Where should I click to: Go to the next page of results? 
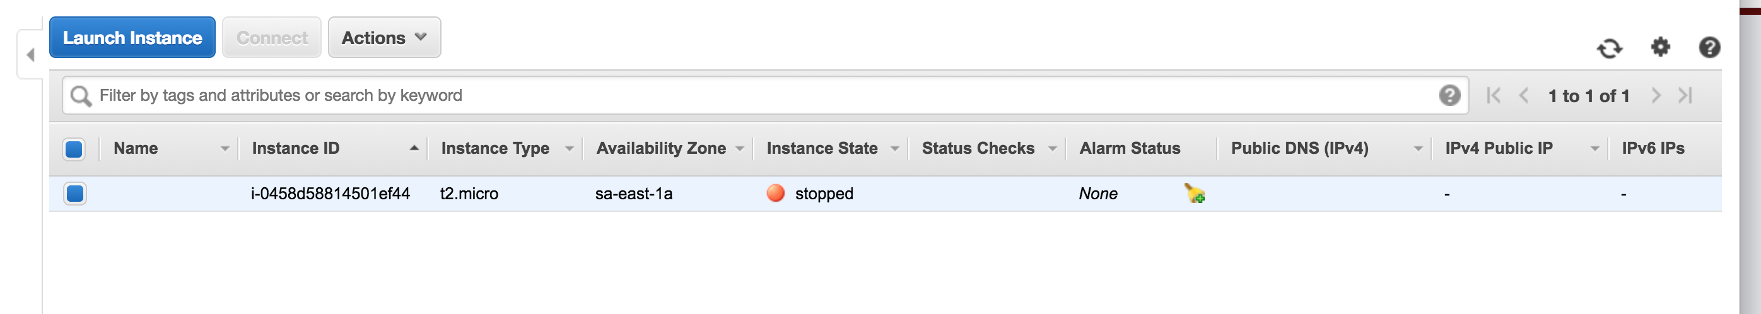point(1656,95)
